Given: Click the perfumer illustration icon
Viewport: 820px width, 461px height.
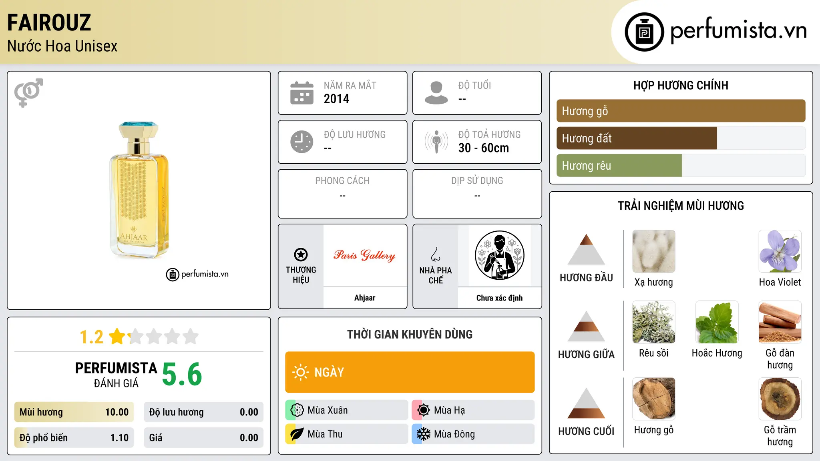Looking at the screenshot, I should (x=499, y=255).
